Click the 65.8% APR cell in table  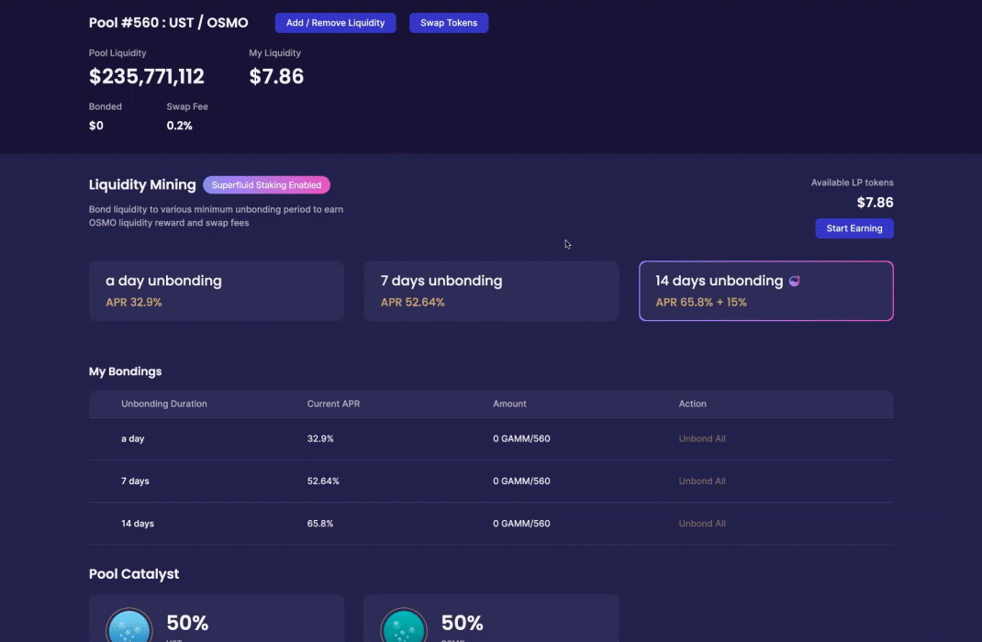point(320,524)
